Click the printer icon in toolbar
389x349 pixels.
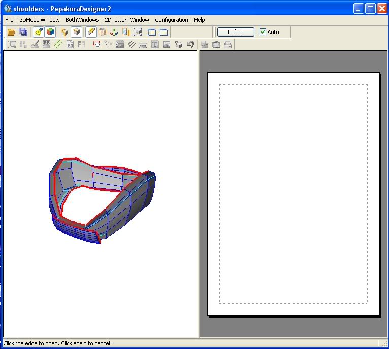(228, 45)
